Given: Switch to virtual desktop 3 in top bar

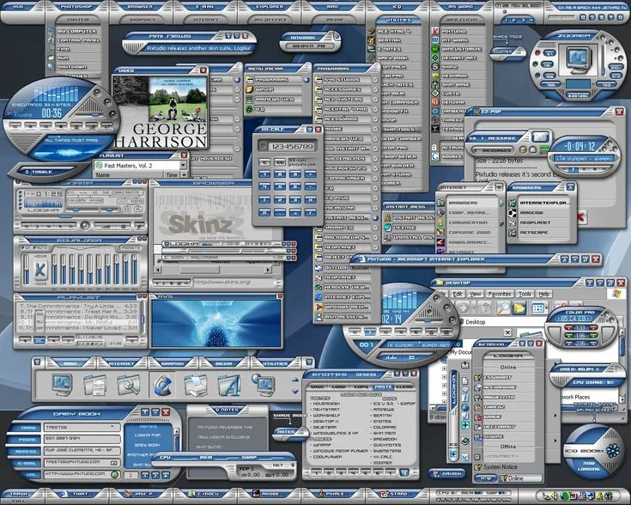Looking at the screenshot, I should point(523,20).
